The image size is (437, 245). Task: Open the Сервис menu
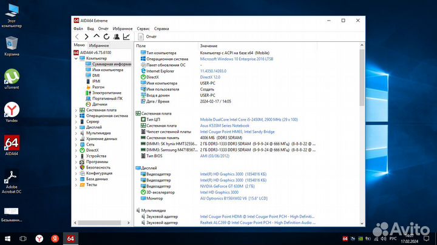[143, 29]
